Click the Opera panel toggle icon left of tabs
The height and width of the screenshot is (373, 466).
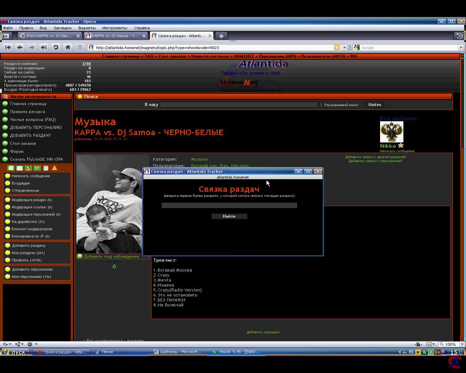[x=5, y=36]
